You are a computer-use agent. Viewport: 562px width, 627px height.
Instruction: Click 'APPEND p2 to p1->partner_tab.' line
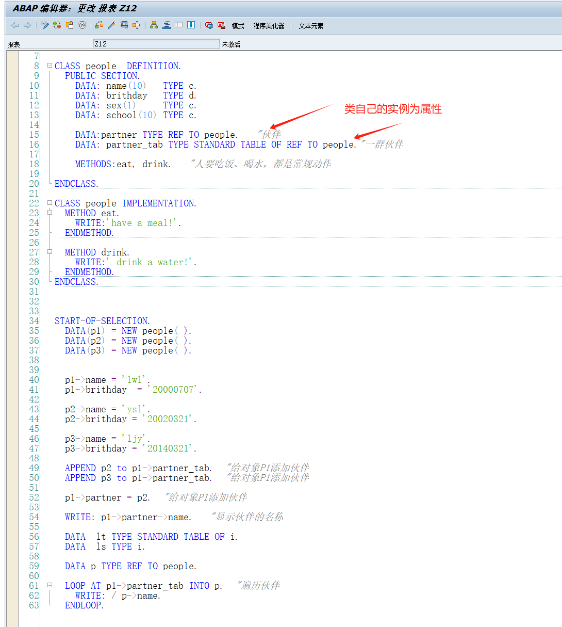138,468
